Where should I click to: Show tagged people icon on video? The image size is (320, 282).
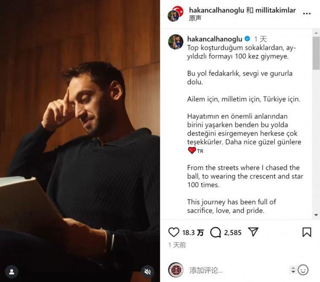[12, 272]
